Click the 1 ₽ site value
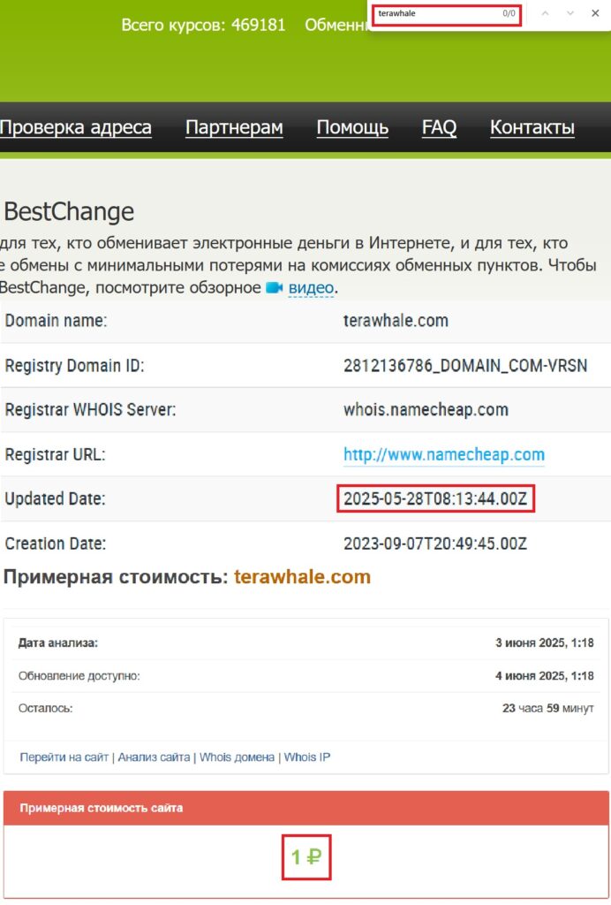Screen dimensions: 611x905 (305, 856)
